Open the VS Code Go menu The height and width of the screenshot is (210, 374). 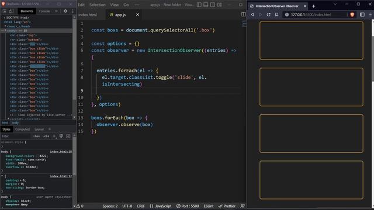[126, 5]
